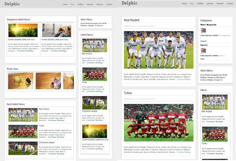Continue Reading the Turkey blog post
The image size is (236, 161).
184,152
